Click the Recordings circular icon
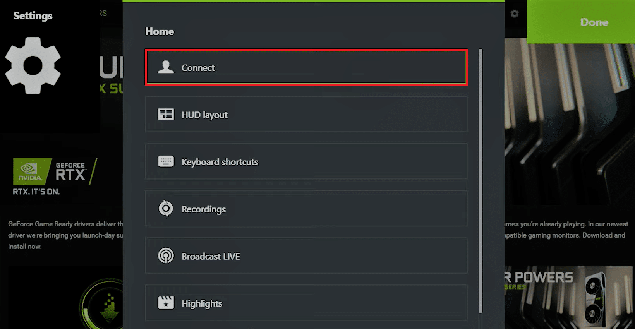635x329 pixels. pos(166,209)
